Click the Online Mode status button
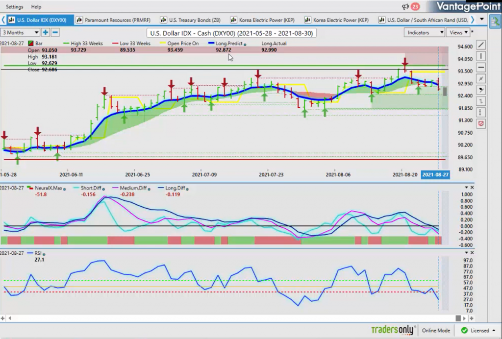Viewport: 502px width, 339px height. pyautogui.click(x=436, y=330)
